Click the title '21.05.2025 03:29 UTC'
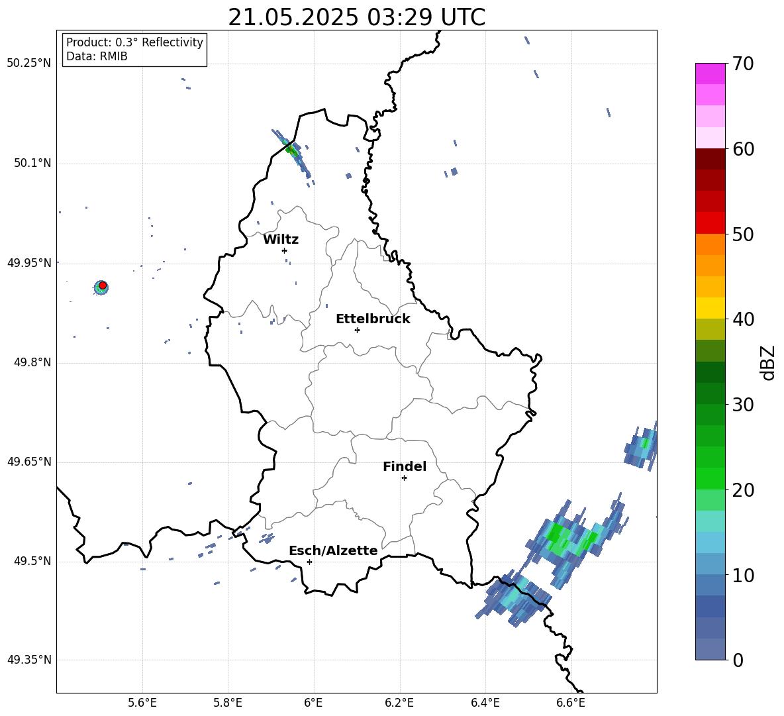784x716 pixels. tap(356, 17)
